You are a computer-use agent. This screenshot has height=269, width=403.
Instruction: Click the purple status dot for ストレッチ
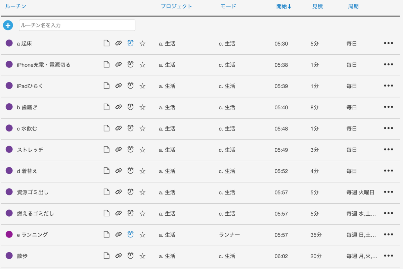(9, 149)
